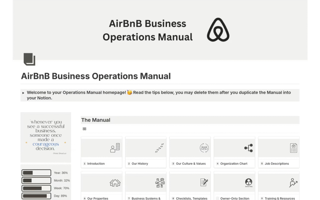
Task: Click the Day: 89% label
Action: [60, 196]
